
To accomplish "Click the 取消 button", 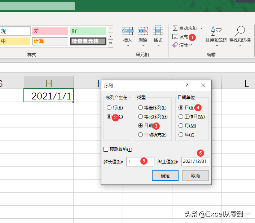I will (195, 175).
